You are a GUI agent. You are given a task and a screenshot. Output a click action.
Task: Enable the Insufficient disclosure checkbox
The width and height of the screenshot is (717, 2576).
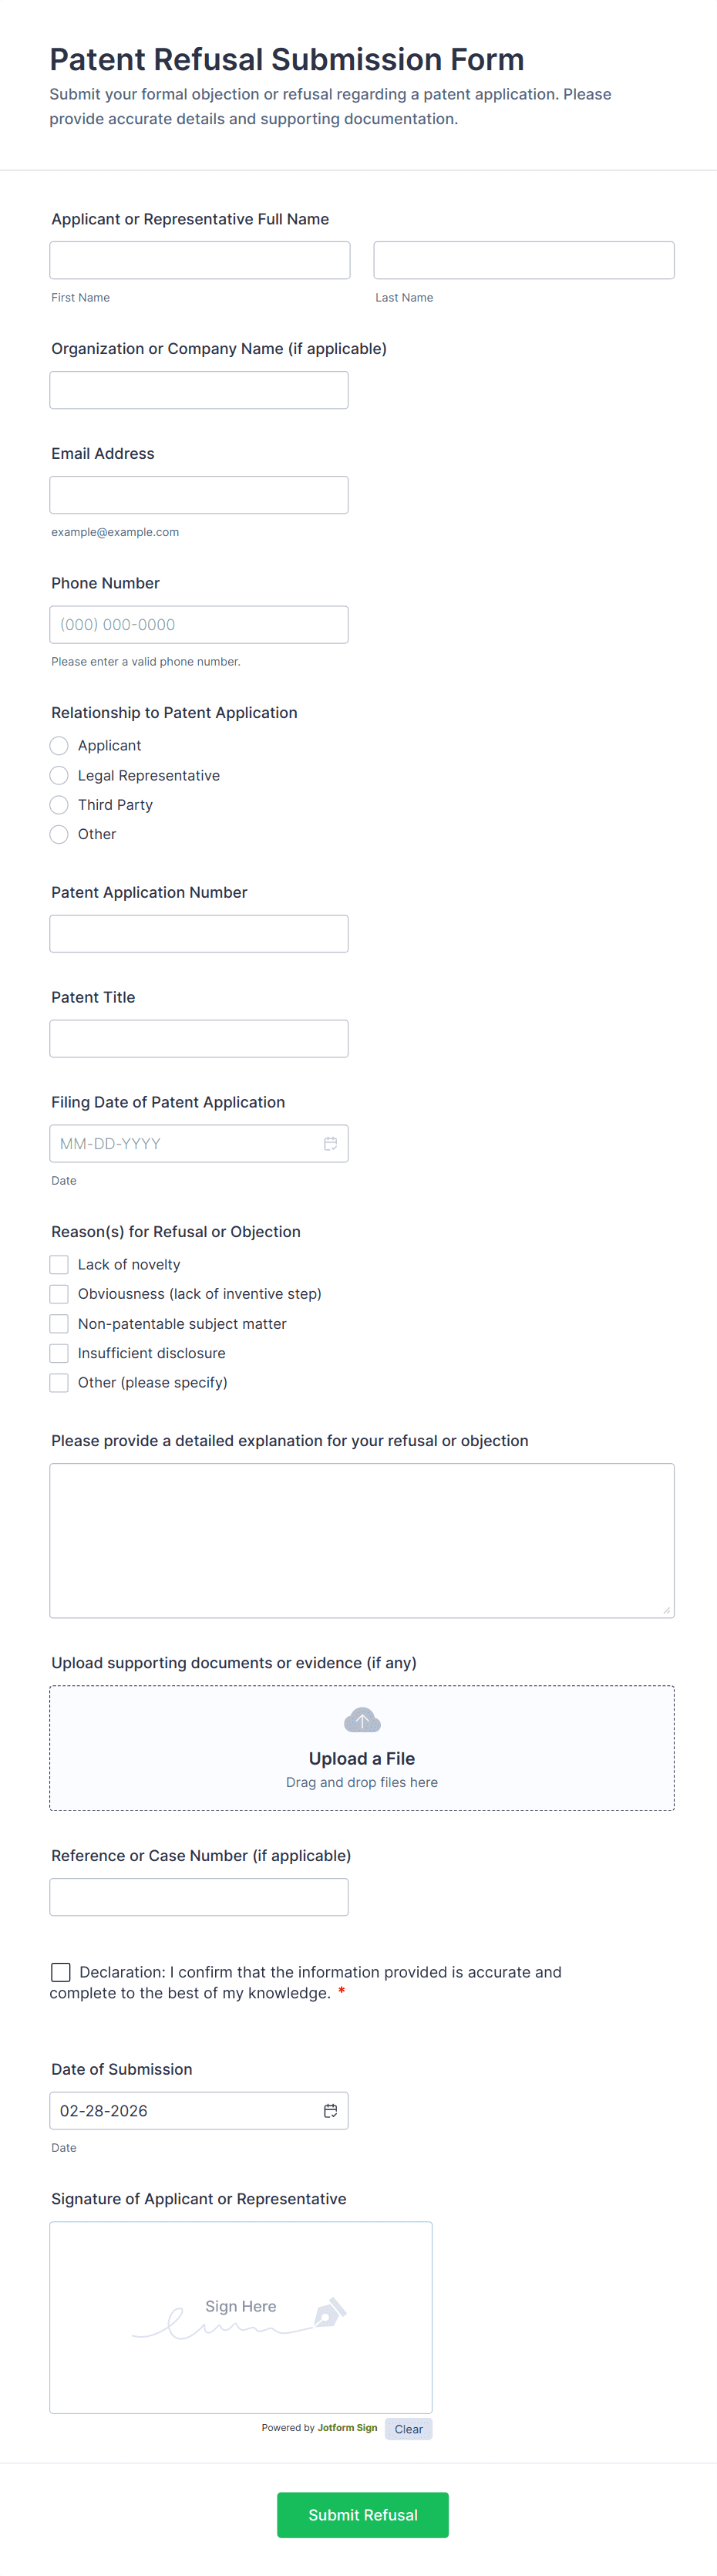[59, 1353]
